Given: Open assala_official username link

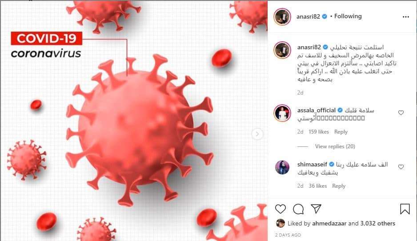Looking at the screenshot, I should click(x=317, y=110).
